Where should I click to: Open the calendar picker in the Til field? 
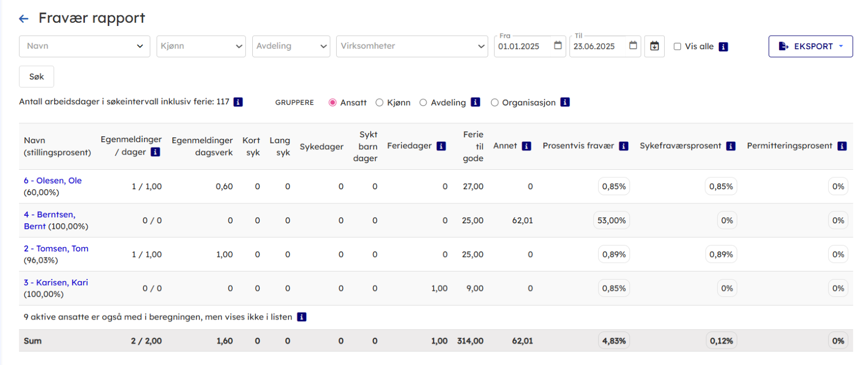point(633,46)
